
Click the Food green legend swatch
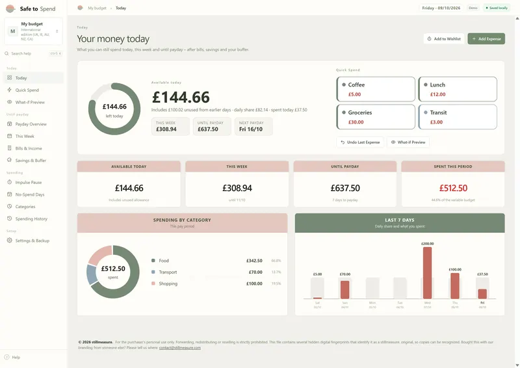(153, 261)
